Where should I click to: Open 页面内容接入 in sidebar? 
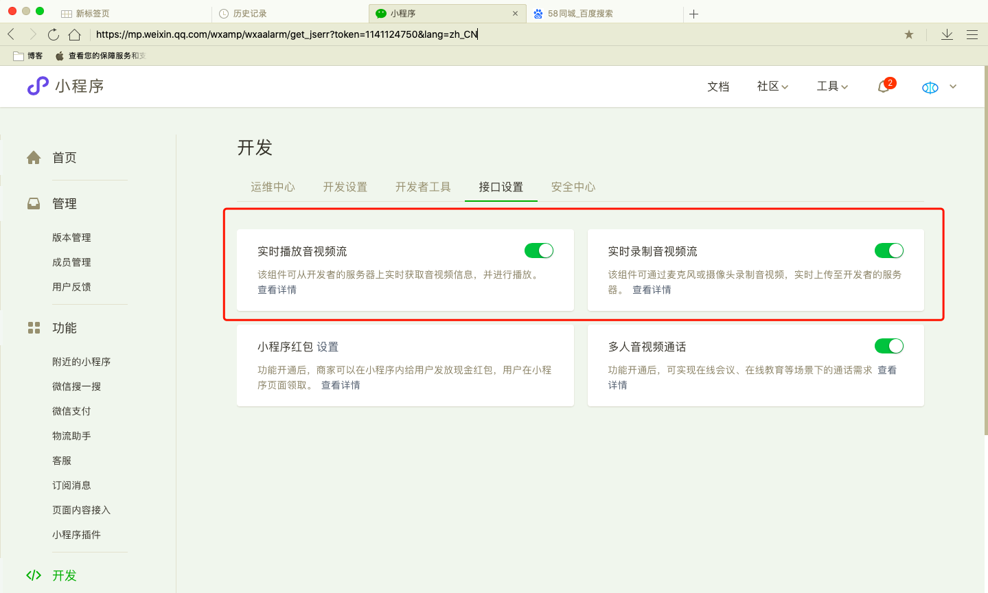[81, 510]
